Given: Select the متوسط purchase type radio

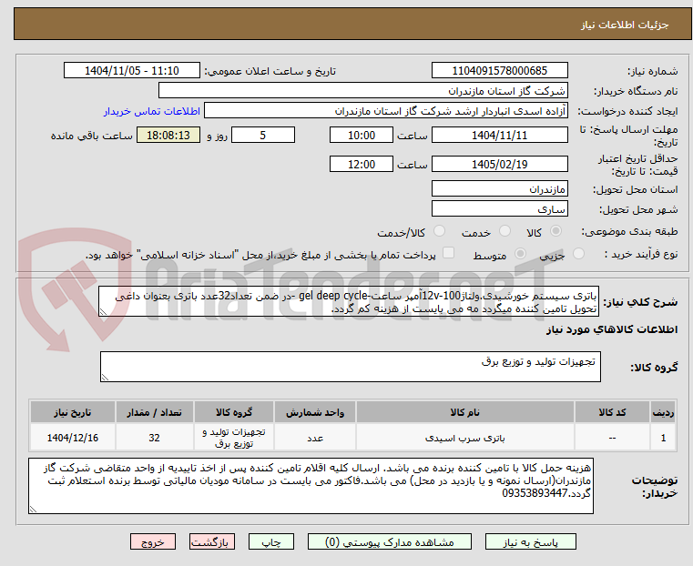Looking at the screenshot, I should pyautogui.click(x=521, y=254).
